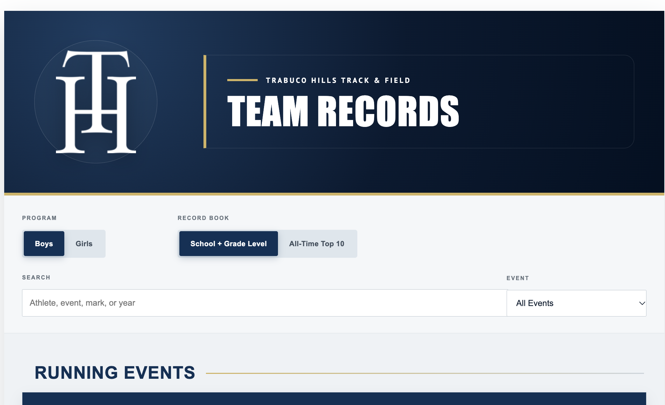Focus the athlete search field
Viewport: 665px width, 405px height.
click(265, 303)
